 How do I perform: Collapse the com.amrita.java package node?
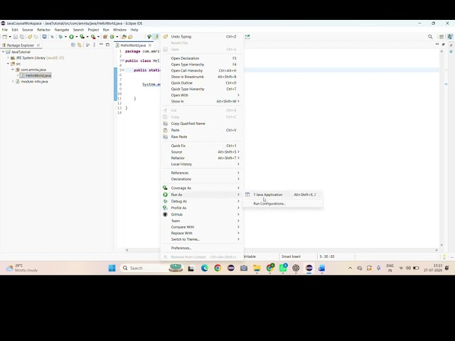(13, 70)
